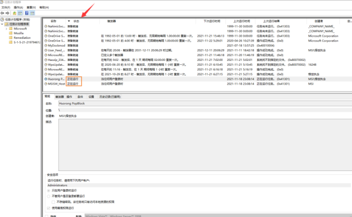Sort by the 上次运行结果 column header

(x=271, y=21)
